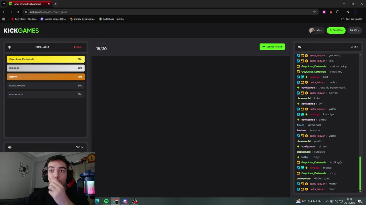Open the Tüm Yer İşaretleri folder

pos(352,19)
